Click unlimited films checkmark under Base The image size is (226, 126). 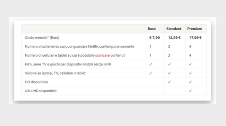point(151,64)
